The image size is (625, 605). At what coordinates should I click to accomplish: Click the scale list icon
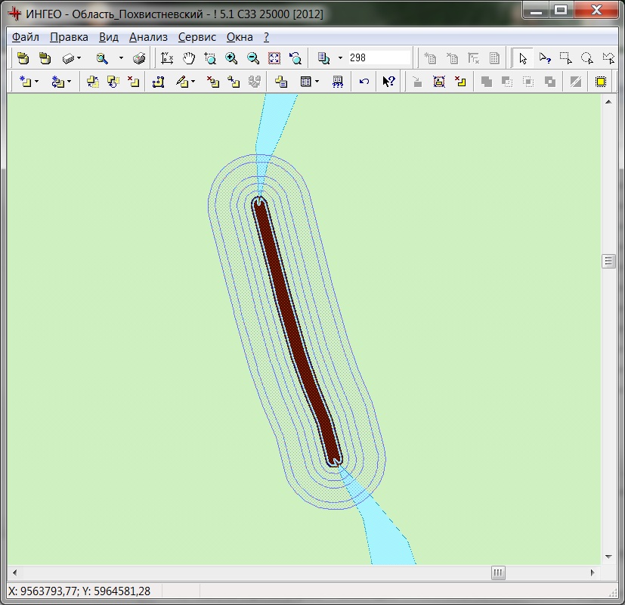[x=323, y=58]
